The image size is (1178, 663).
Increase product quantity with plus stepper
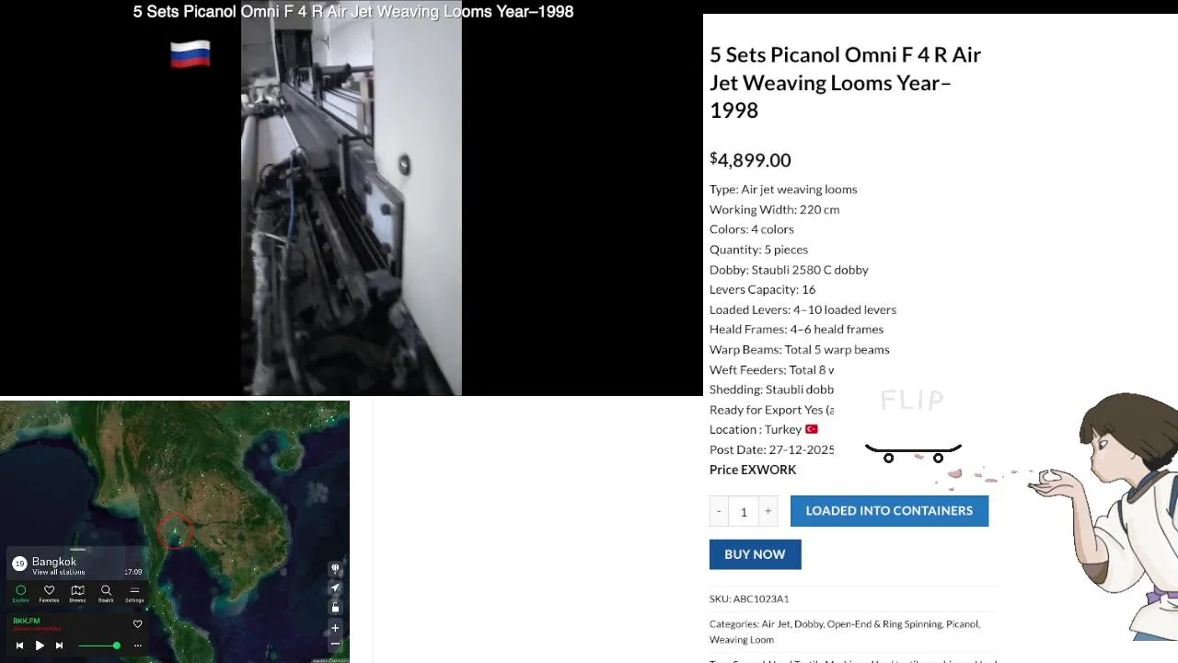tap(768, 511)
